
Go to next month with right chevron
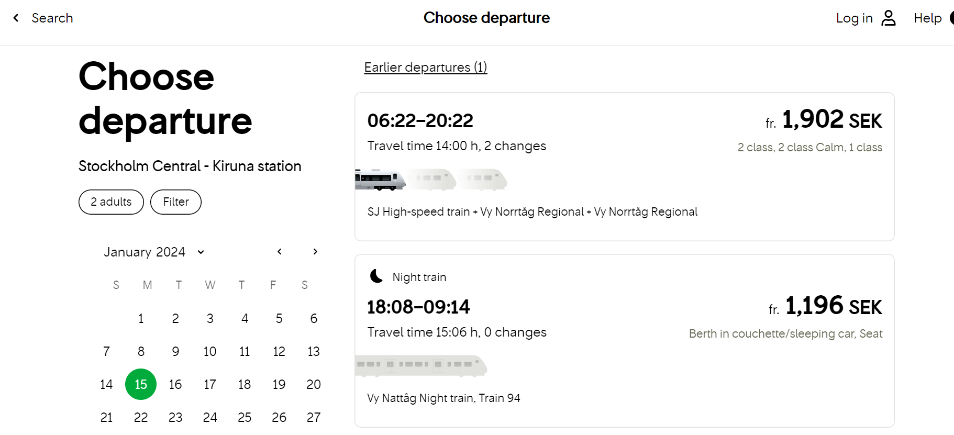[x=315, y=252]
